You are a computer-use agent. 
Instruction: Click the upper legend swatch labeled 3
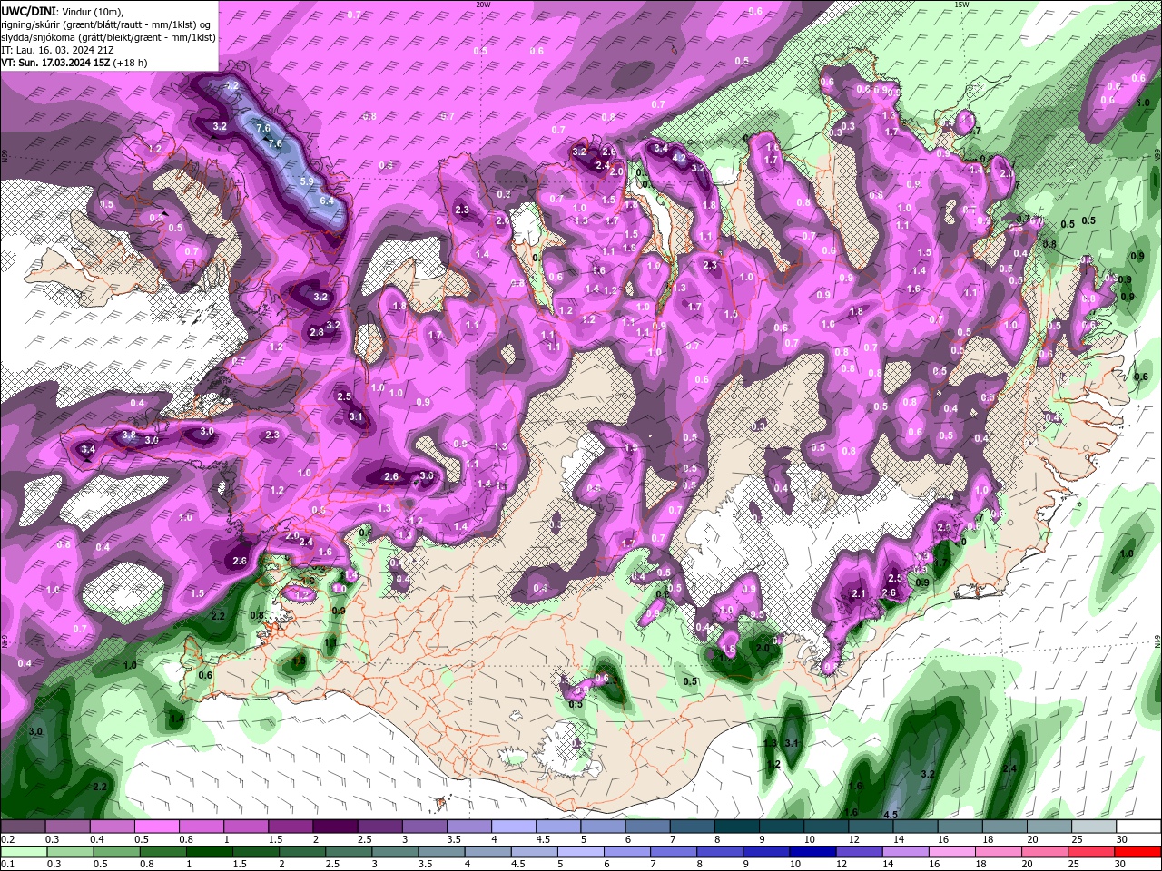click(424, 827)
